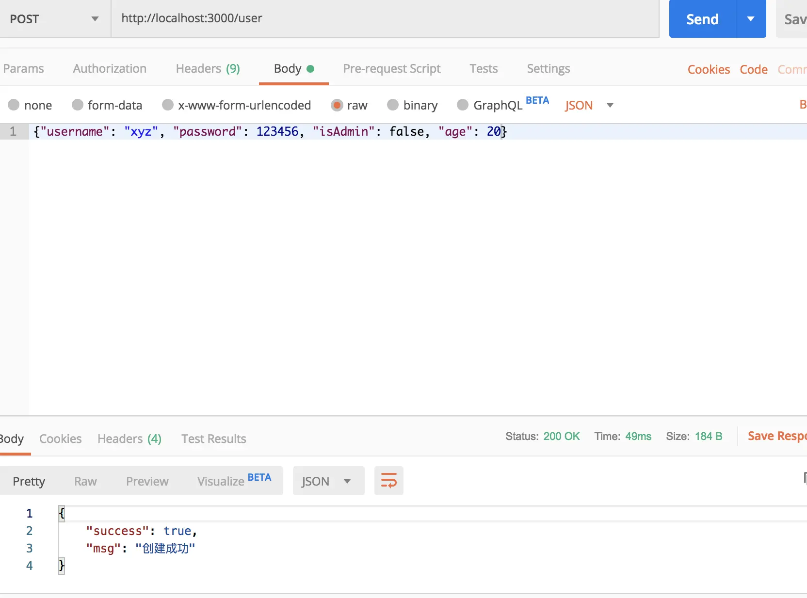
Task: Click the 200 OK status text
Action: pyautogui.click(x=562, y=436)
